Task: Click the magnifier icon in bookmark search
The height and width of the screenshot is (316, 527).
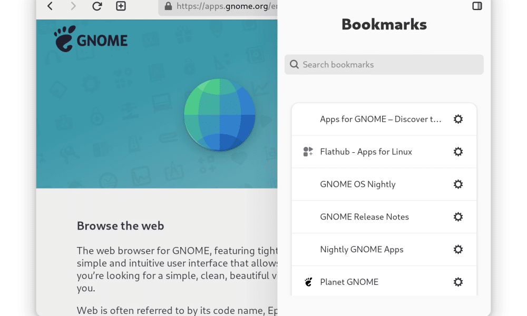Action: tap(294, 64)
